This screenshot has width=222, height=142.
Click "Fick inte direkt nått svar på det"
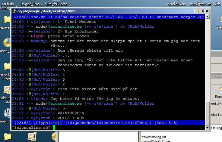tap(97, 89)
